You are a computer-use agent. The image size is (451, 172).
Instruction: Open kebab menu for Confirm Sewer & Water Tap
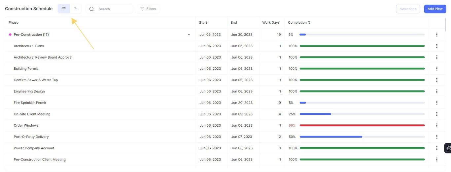click(436, 80)
